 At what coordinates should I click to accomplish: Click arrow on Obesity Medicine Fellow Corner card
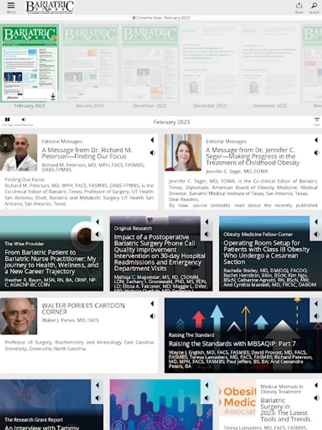click(316, 222)
